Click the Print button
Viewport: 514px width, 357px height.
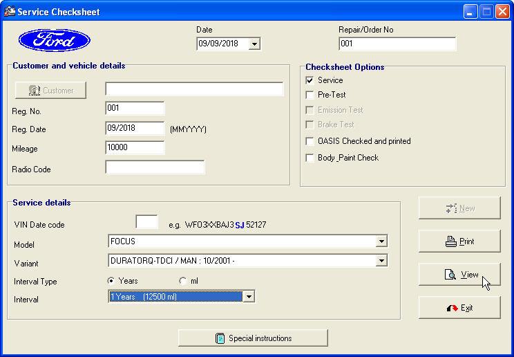pyautogui.click(x=459, y=241)
